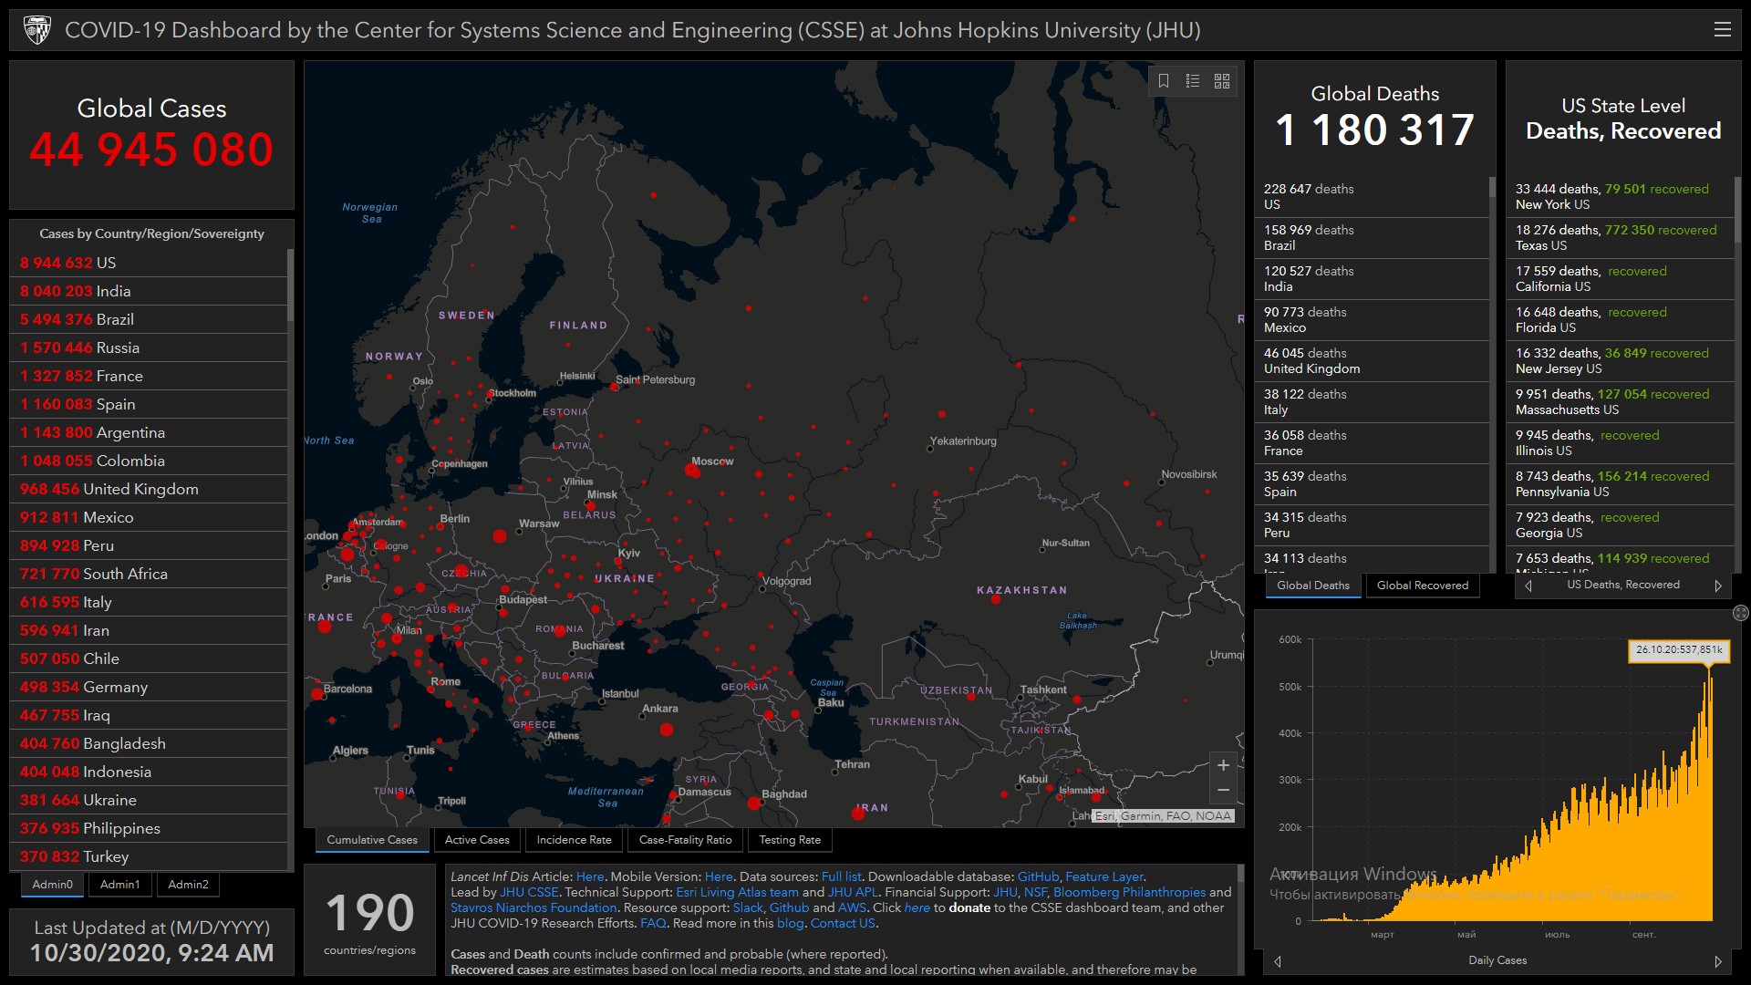Image resolution: width=1751 pixels, height=985 pixels.
Task: Expand the Daily Cases chart fullscreen icon
Action: coord(1740,613)
